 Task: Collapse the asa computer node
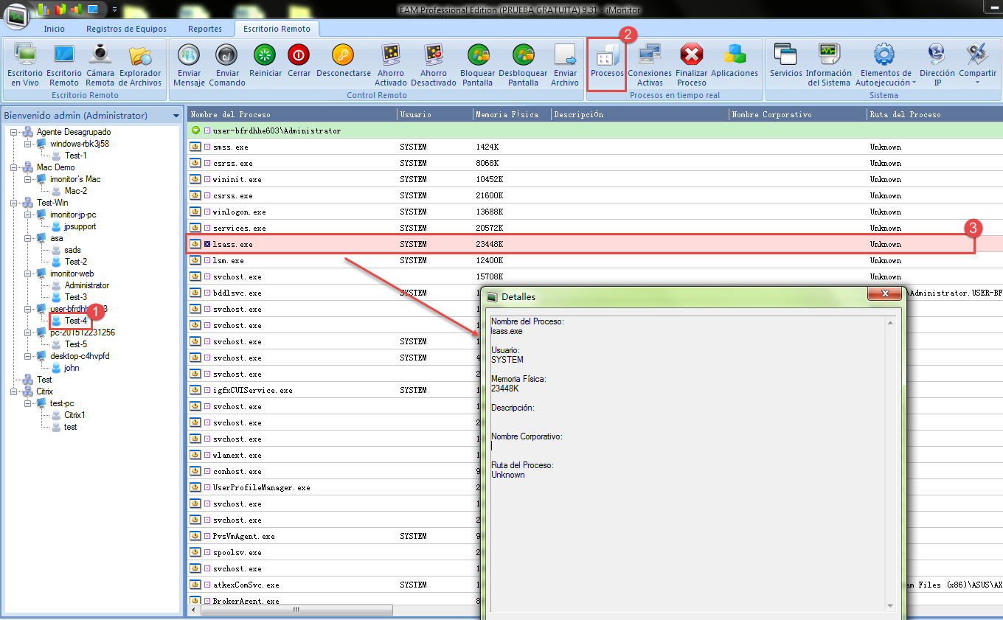coord(28,238)
